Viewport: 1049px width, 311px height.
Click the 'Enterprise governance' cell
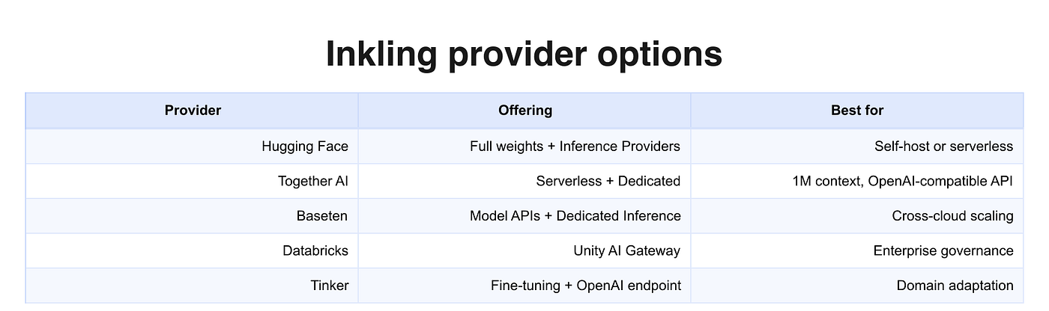coord(857,250)
